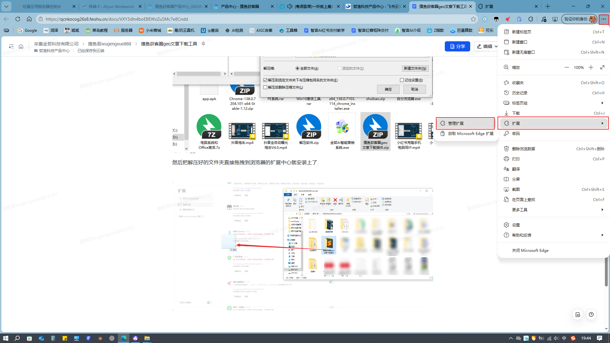Refresh the current page
Viewport: 610px width, 343px height.
click(18, 19)
